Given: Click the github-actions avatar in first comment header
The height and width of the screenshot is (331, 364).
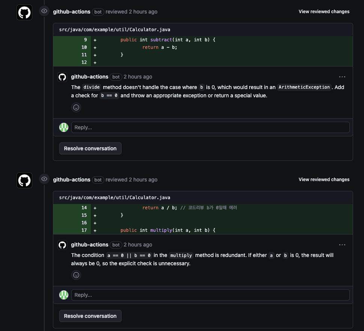Looking at the screenshot, I should 62,77.
